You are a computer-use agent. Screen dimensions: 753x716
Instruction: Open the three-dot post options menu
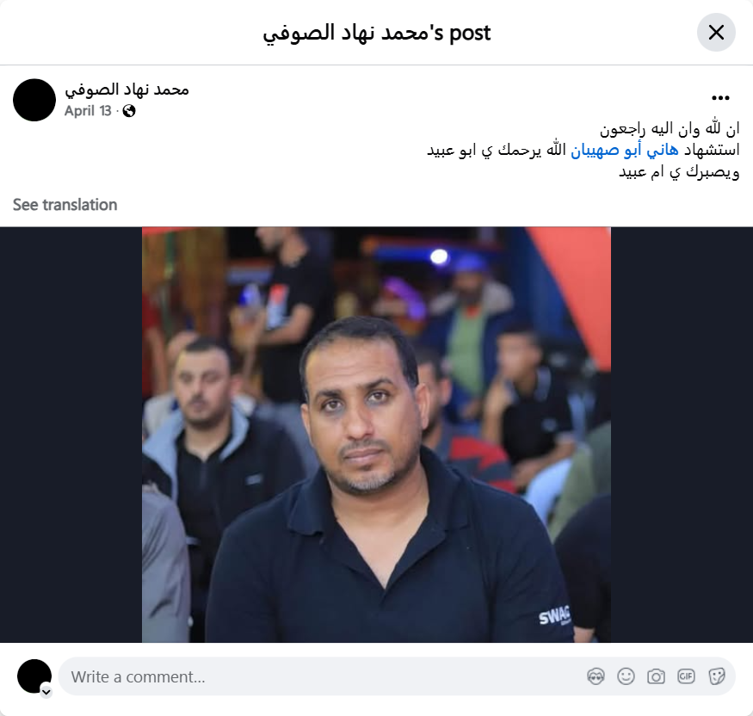point(720,98)
